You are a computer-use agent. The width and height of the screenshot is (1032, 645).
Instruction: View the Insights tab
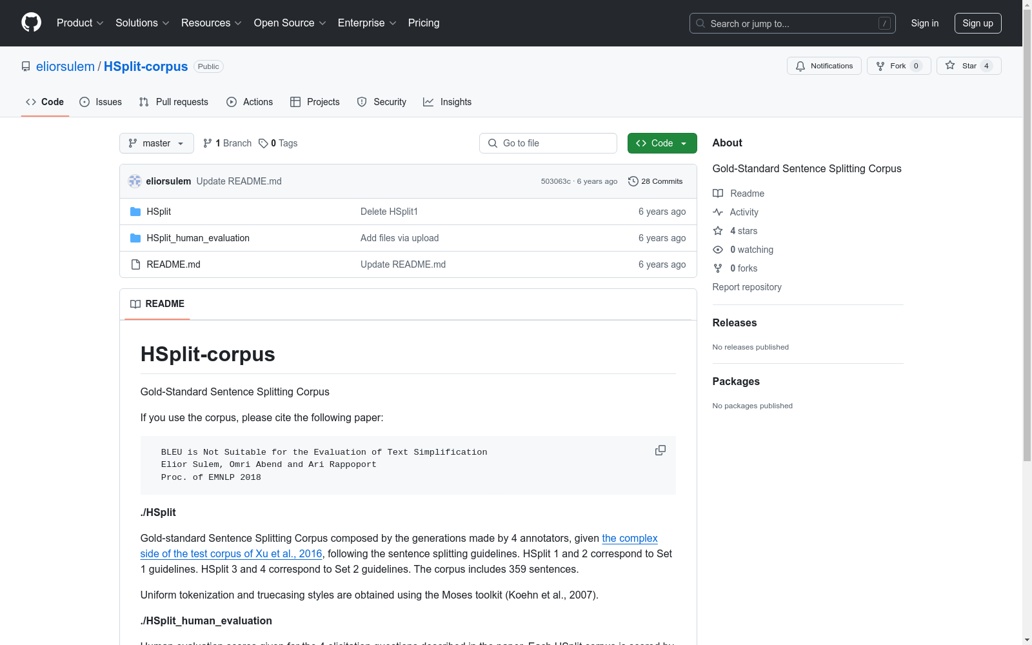click(x=448, y=102)
